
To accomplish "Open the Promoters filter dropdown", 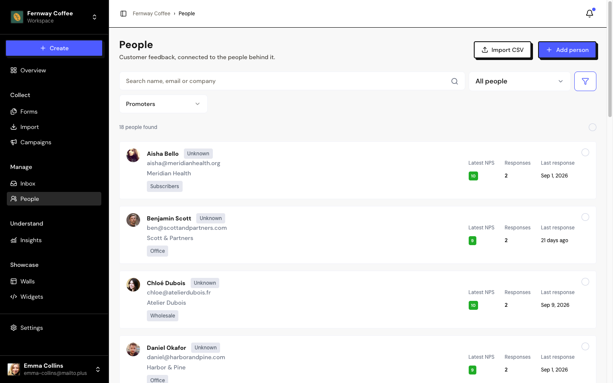I will tap(163, 104).
